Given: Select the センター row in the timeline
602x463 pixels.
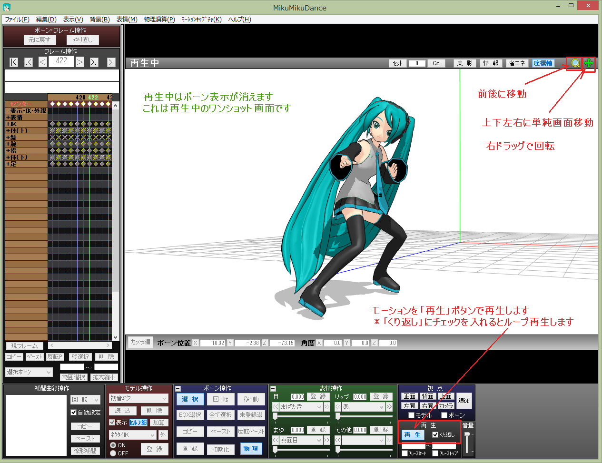Looking at the screenshot, I should click(x=26, y=104).
